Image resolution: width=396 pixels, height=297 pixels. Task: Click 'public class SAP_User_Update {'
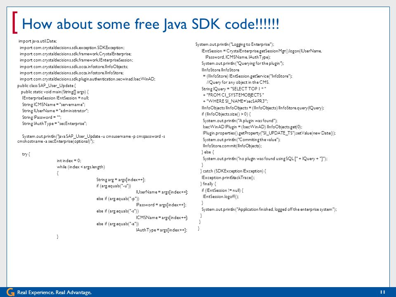(x=47, y=86)
